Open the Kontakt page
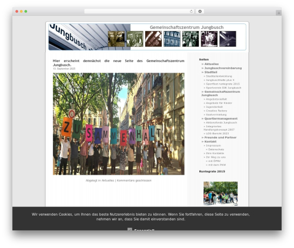This screenshot has width=294, height=248. (211, 142)
